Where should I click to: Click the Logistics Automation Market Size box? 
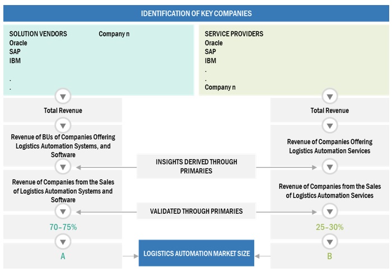tap(197, 254)
